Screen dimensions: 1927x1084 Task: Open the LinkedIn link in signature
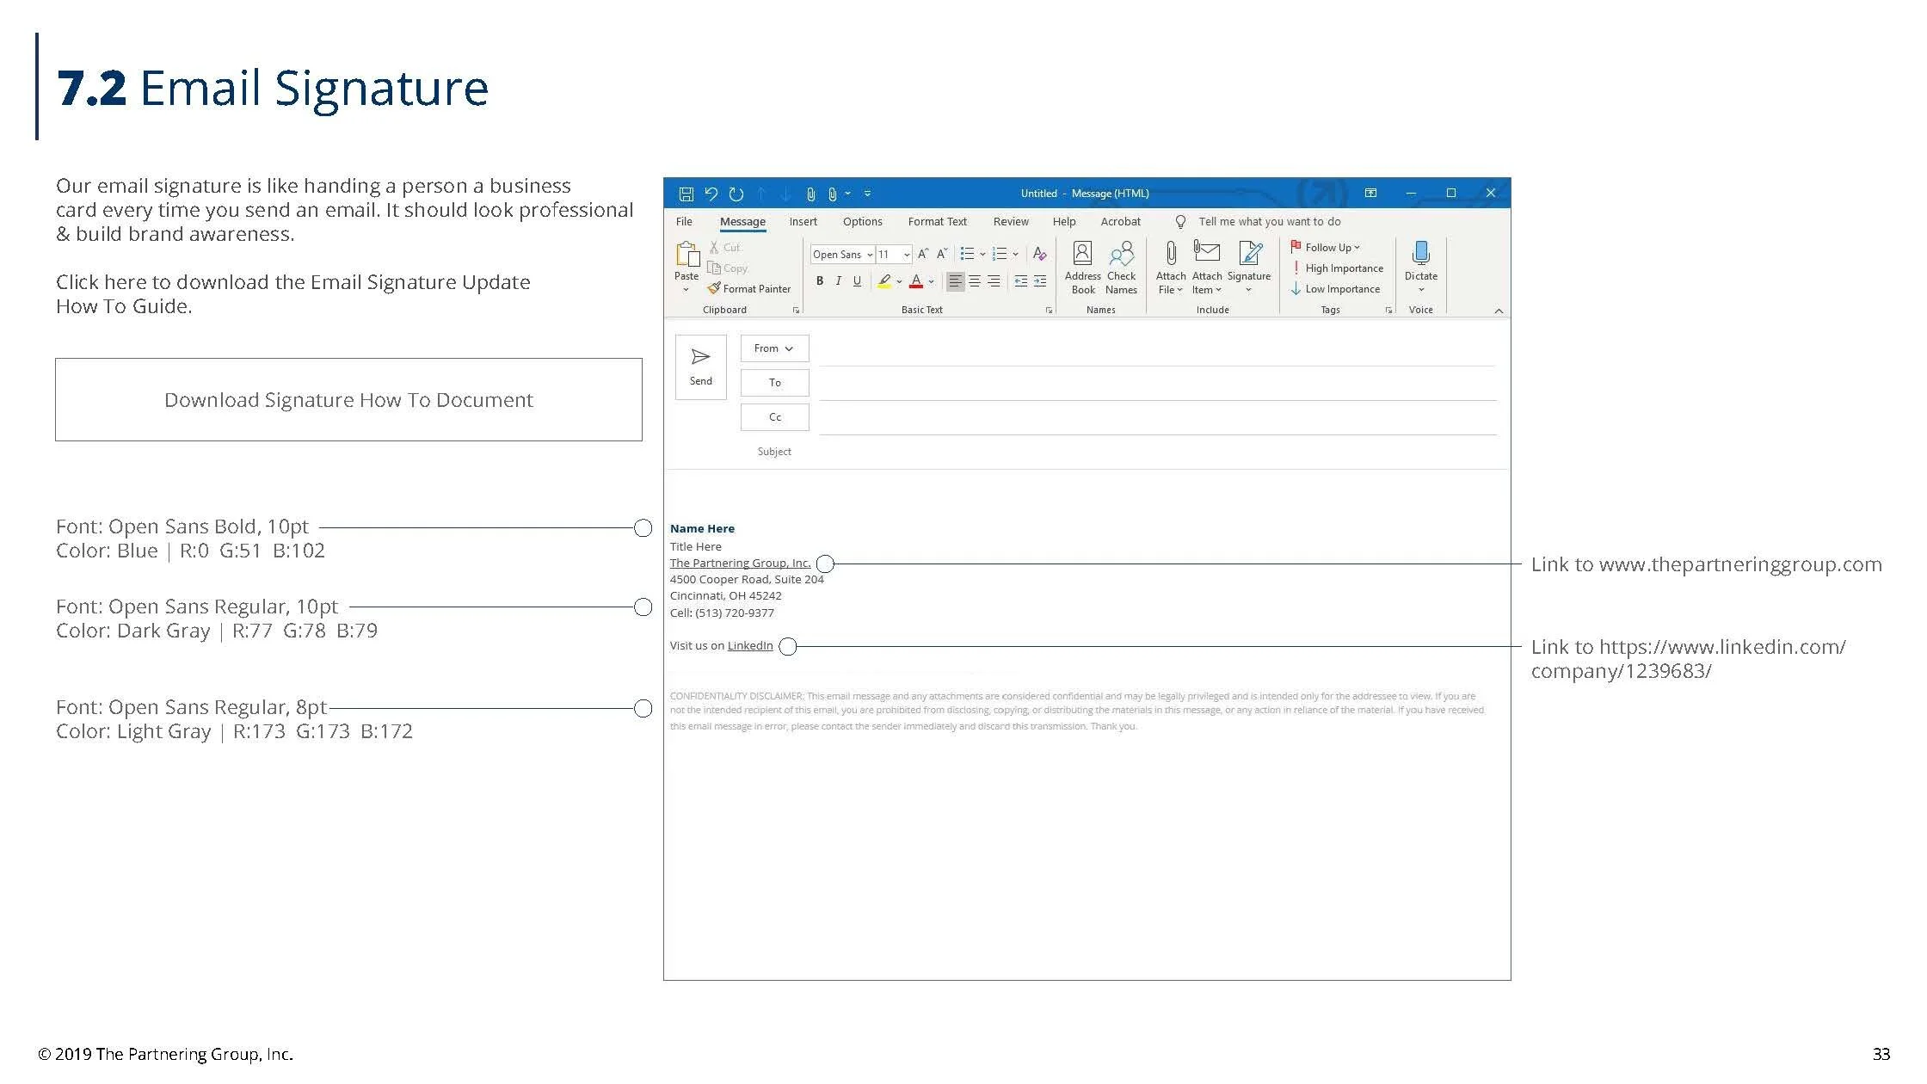tap(749, 646)
